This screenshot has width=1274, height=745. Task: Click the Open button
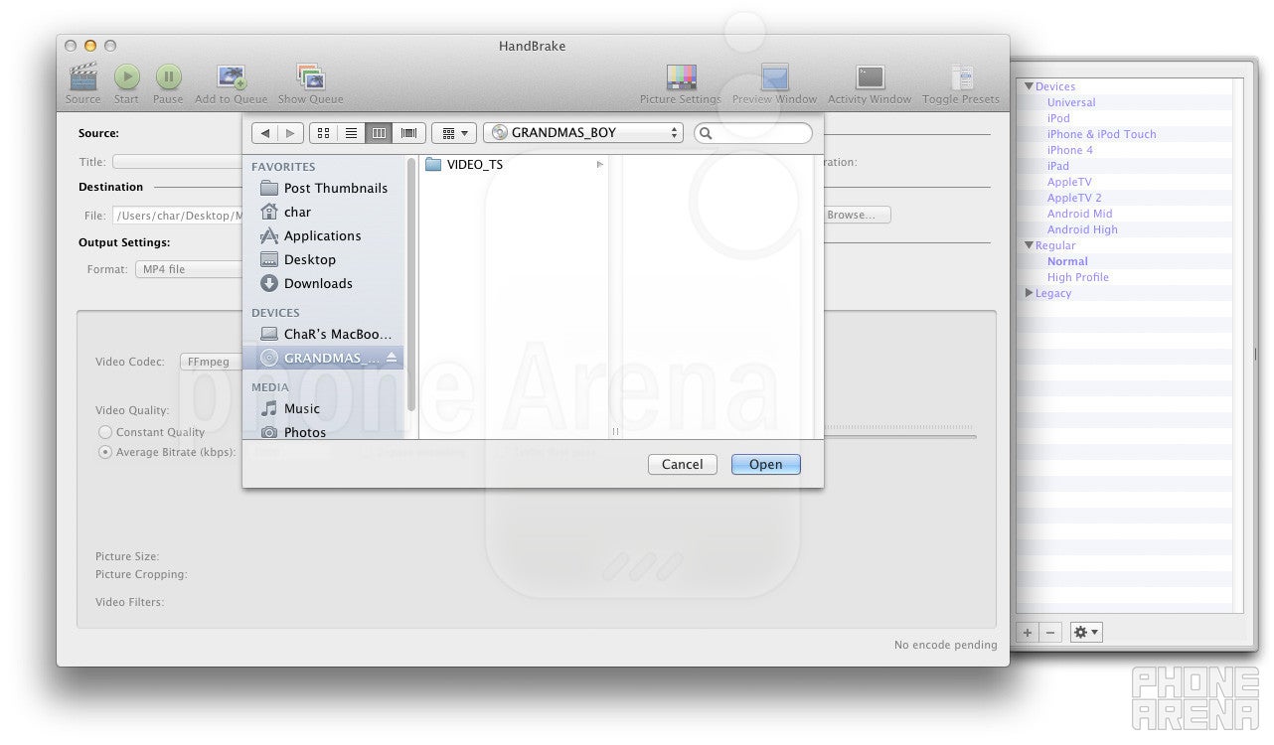click(x=765, y=464)
